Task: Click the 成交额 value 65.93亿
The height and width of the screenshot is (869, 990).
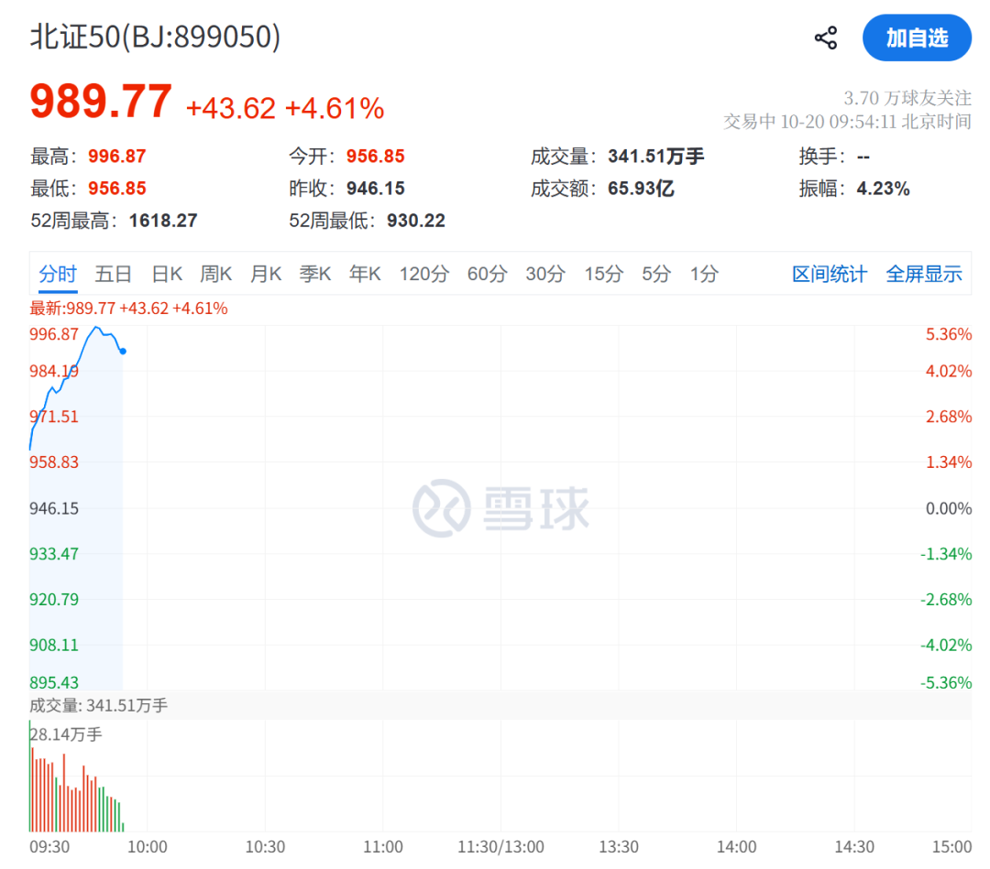Action: (641, 188)
